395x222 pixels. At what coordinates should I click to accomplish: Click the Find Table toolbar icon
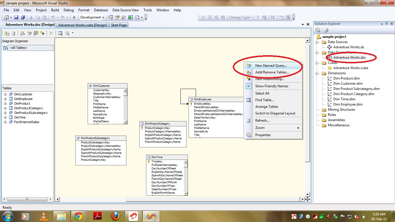[x=60, y=33]
